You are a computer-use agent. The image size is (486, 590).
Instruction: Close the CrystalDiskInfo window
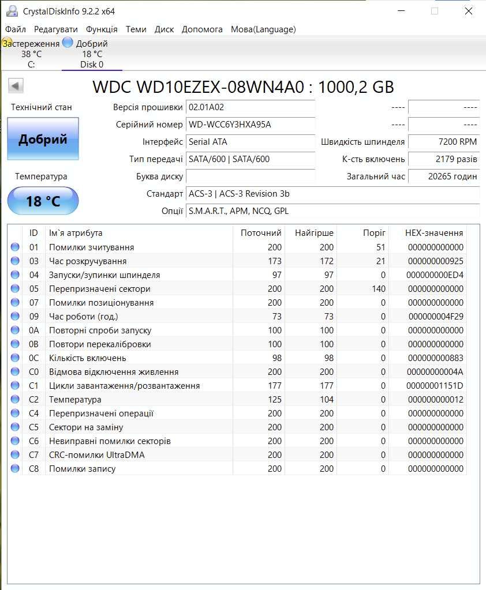[x=468, y=11]
